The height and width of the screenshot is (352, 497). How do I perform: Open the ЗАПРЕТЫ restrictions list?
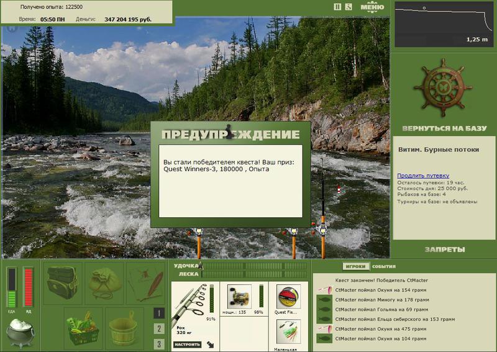[x=445, y=250]
